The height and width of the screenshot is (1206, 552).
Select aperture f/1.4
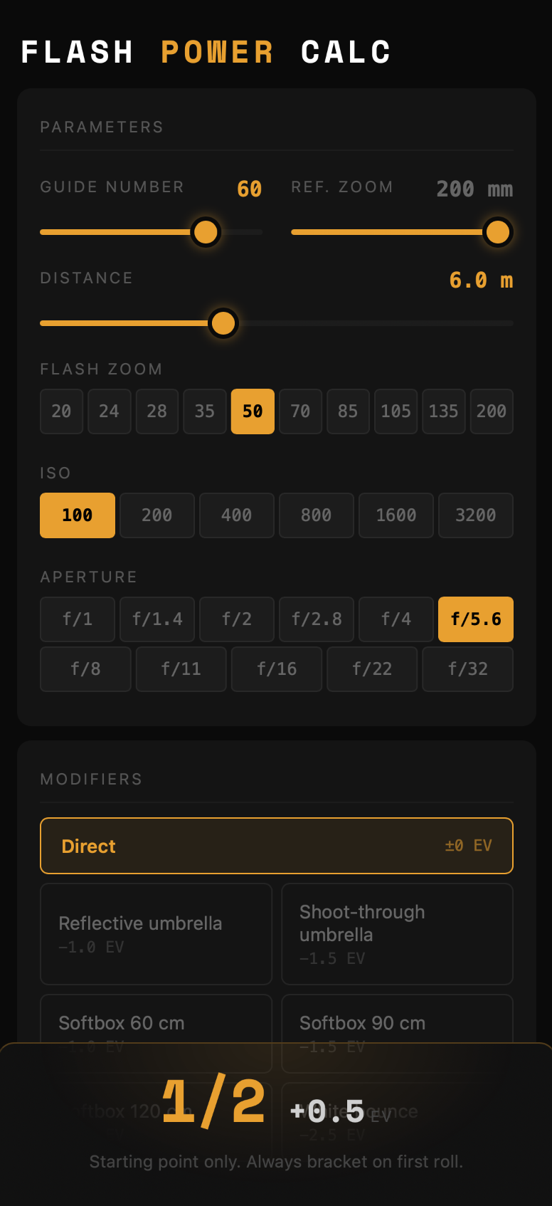[x=156, y=619]
